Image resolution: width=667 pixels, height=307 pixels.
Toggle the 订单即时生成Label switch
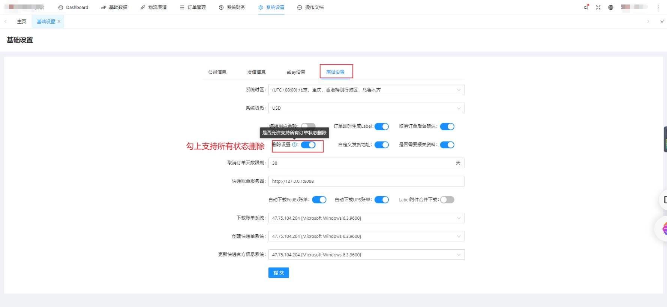(382, 127)
